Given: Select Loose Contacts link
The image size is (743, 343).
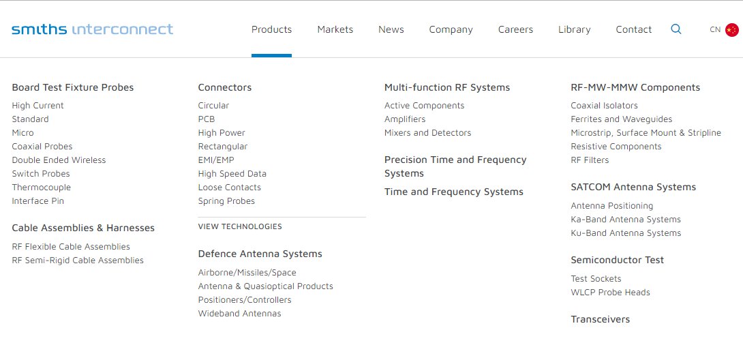Looking at the screenshot, I should [229, 188].
